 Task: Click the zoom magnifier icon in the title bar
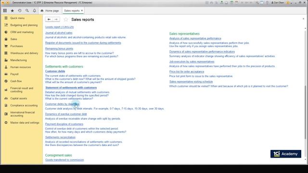[x=257, y=2]
